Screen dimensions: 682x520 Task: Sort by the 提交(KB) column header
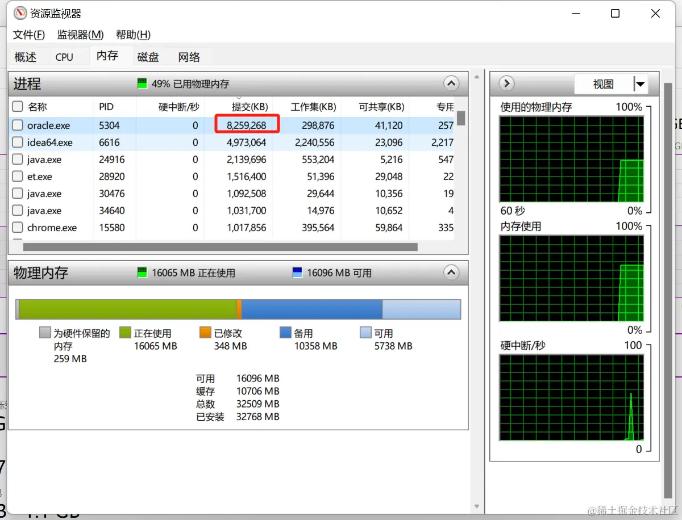click(x=249, y=107)
